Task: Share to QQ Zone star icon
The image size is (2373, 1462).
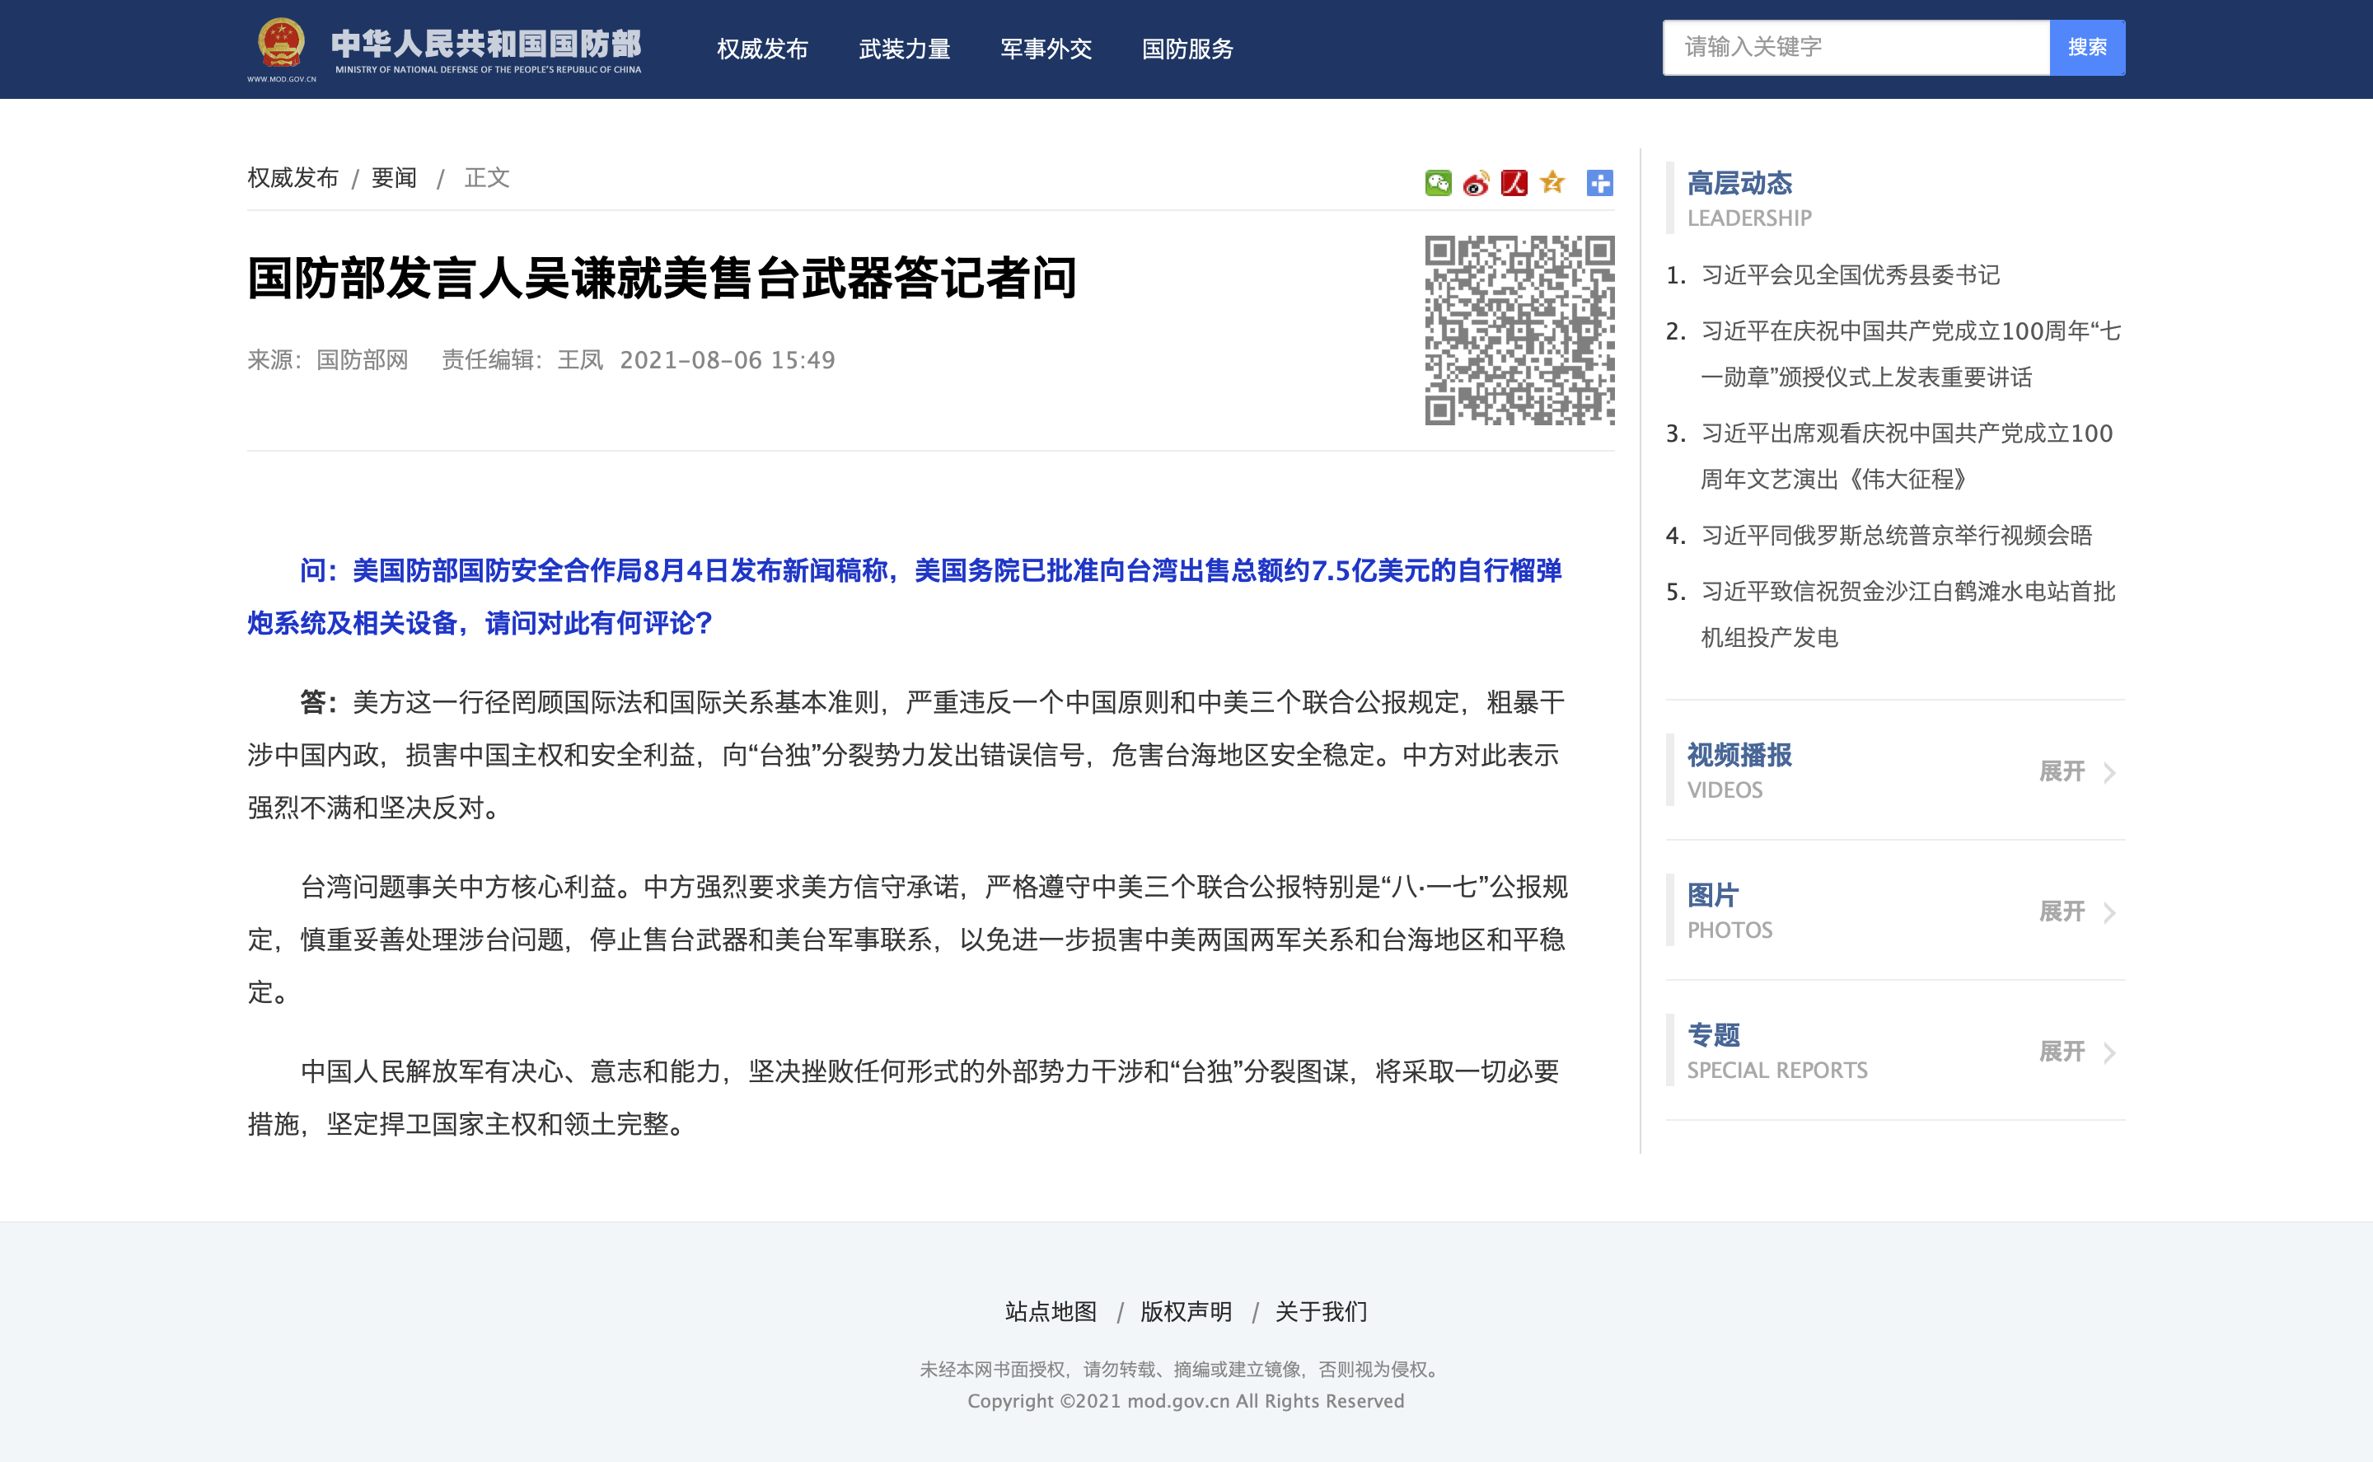Action: [1552, 182]
